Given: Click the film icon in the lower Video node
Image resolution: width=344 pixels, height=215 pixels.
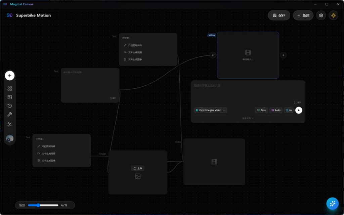Looking at the screenshot, I should point(214,162).
